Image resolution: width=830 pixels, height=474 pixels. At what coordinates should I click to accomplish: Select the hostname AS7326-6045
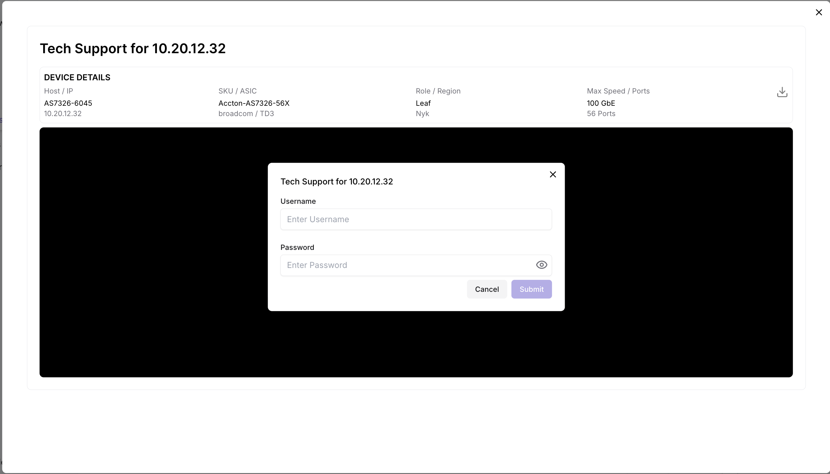click(x=68, y=103)
